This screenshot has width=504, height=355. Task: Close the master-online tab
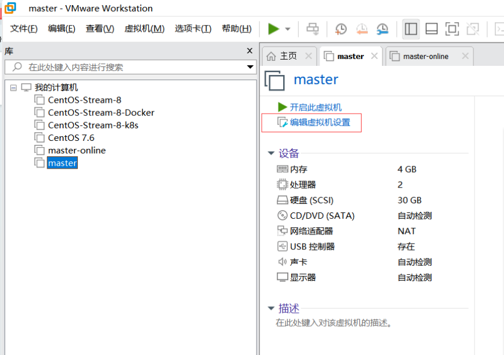click(x=465, y=56)
